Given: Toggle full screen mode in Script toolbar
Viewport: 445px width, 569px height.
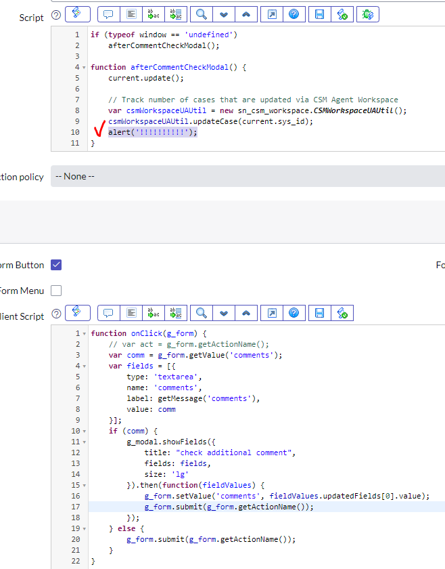Looking at the screenshot, I should [272, 14].
